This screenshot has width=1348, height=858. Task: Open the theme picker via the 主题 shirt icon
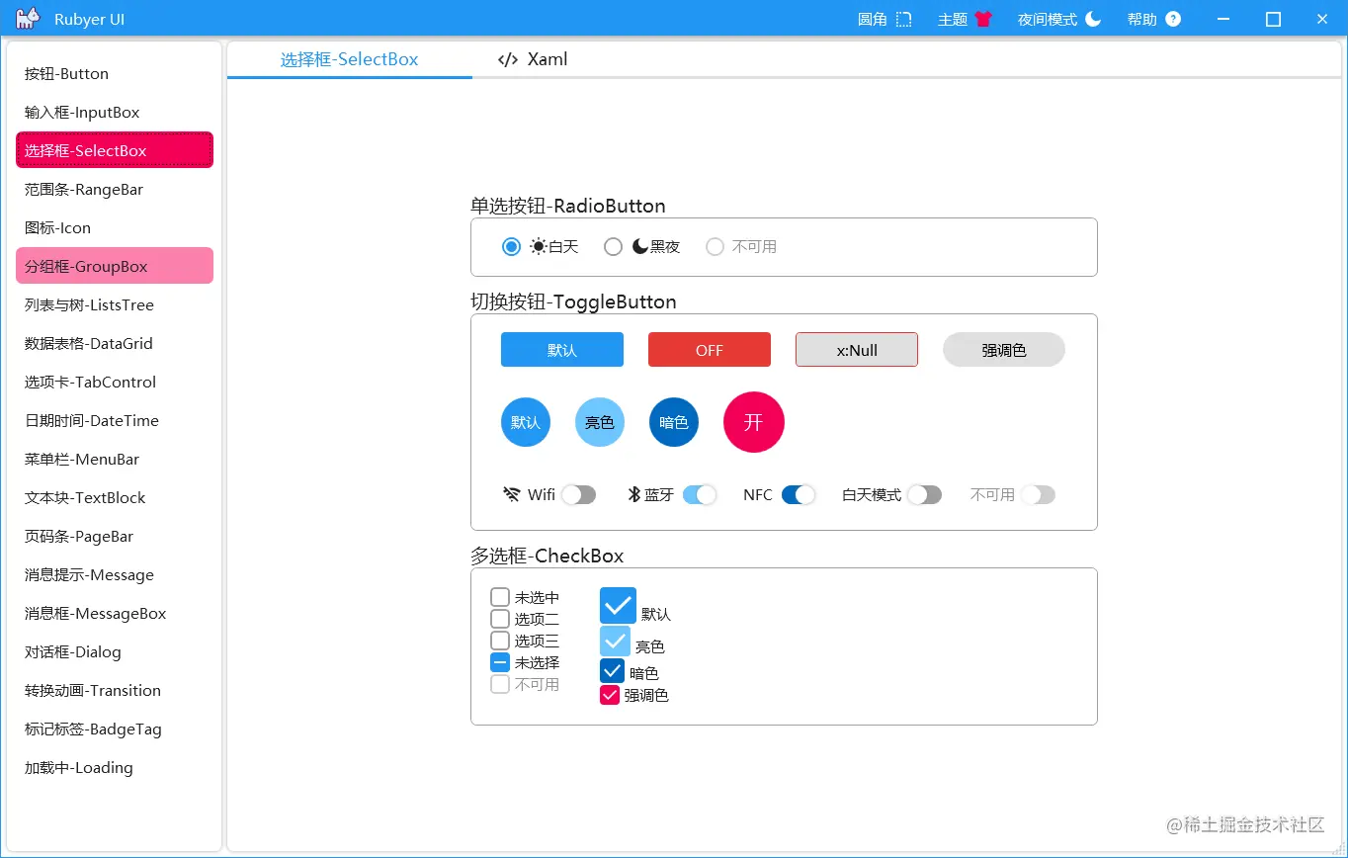985,18
